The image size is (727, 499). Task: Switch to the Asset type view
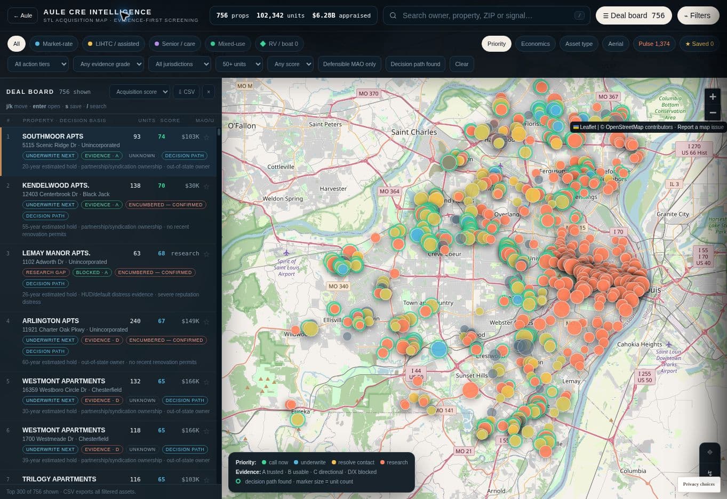tap(579, 44)
